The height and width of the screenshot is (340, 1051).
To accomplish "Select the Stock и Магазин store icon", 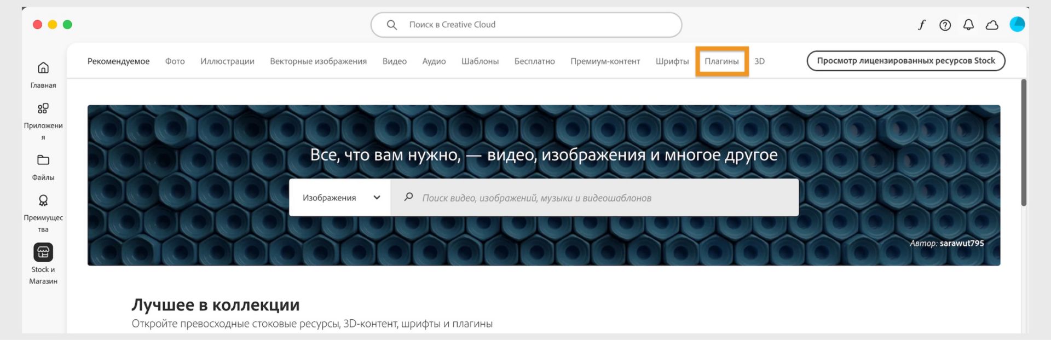I will [43, 252].
